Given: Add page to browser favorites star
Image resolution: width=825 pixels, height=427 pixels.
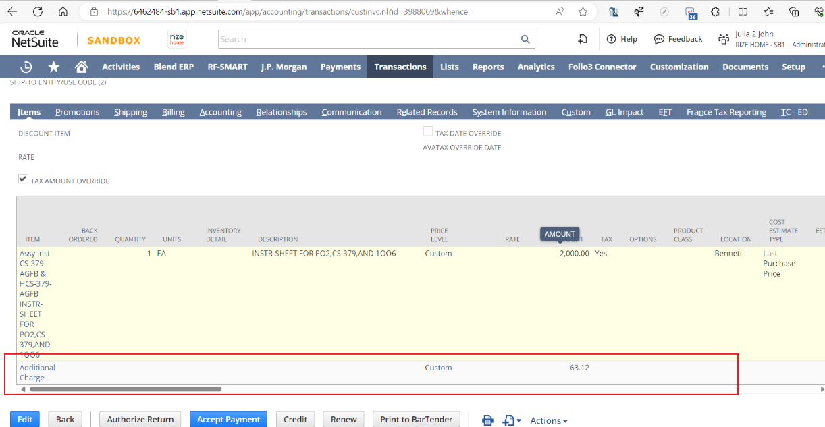Looking at the screenshot, I should 583,12.
